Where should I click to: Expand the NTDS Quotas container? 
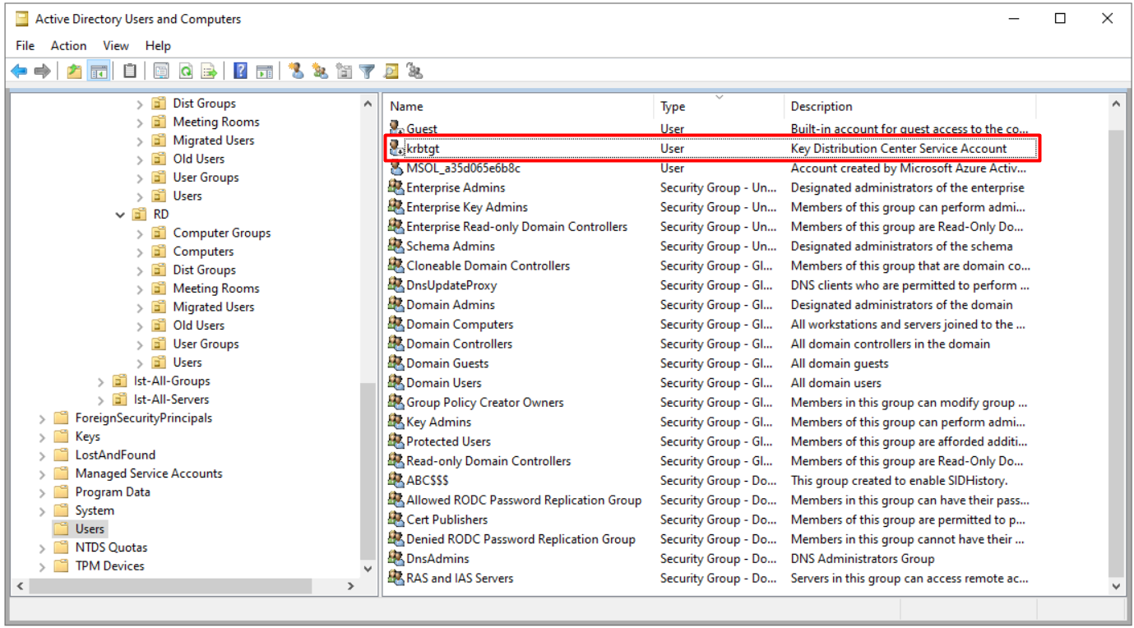pos(42,547)
